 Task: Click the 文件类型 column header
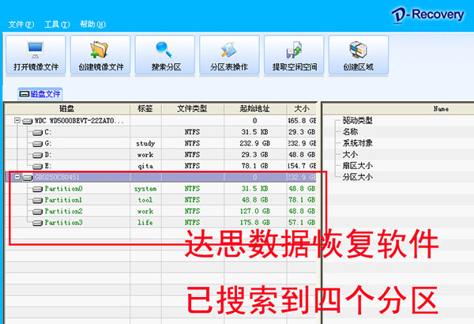pyautogui.click(x=193, y=108)
